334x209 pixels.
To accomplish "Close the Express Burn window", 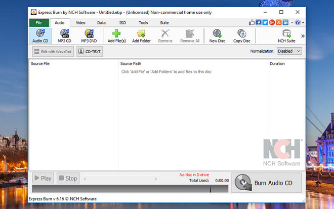I will [298, 12].
